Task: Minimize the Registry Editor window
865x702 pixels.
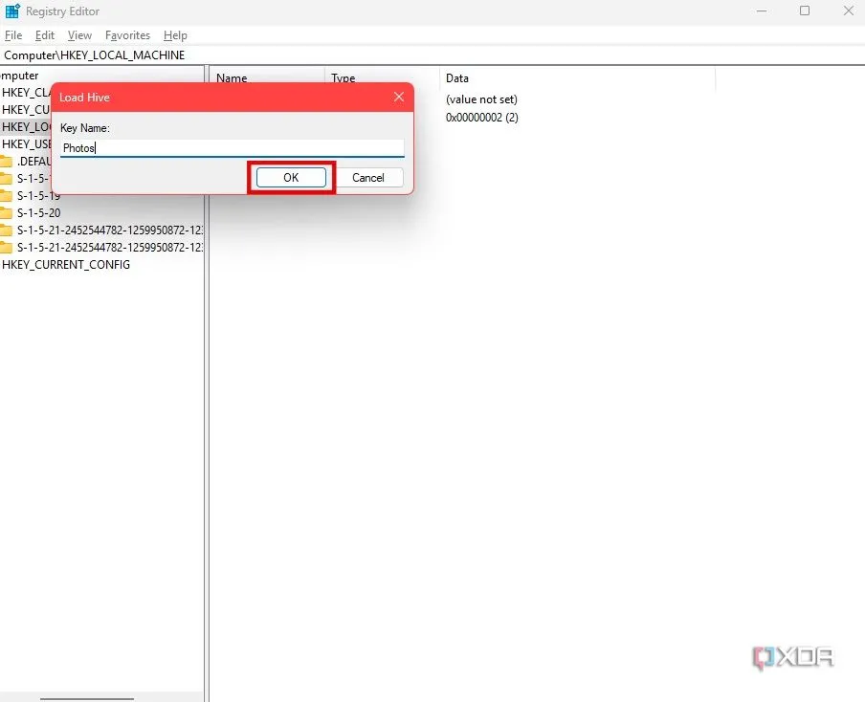Action: [762, 11]
